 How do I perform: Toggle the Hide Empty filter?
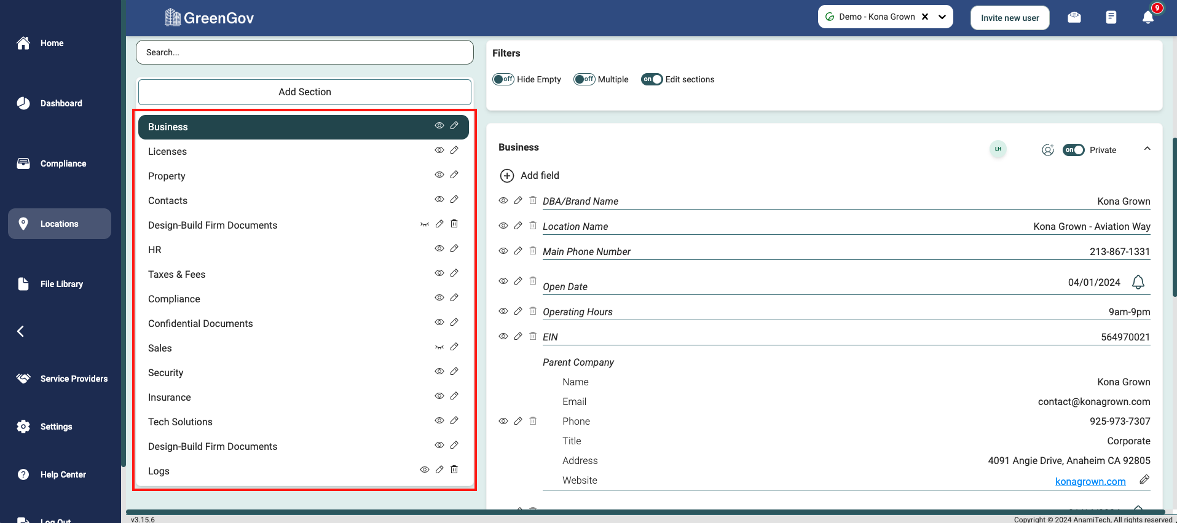pos(503,79)
